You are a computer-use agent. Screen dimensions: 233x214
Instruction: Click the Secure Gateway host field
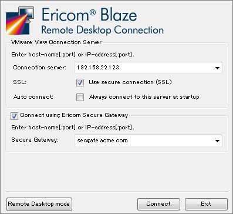pos(148,141)
